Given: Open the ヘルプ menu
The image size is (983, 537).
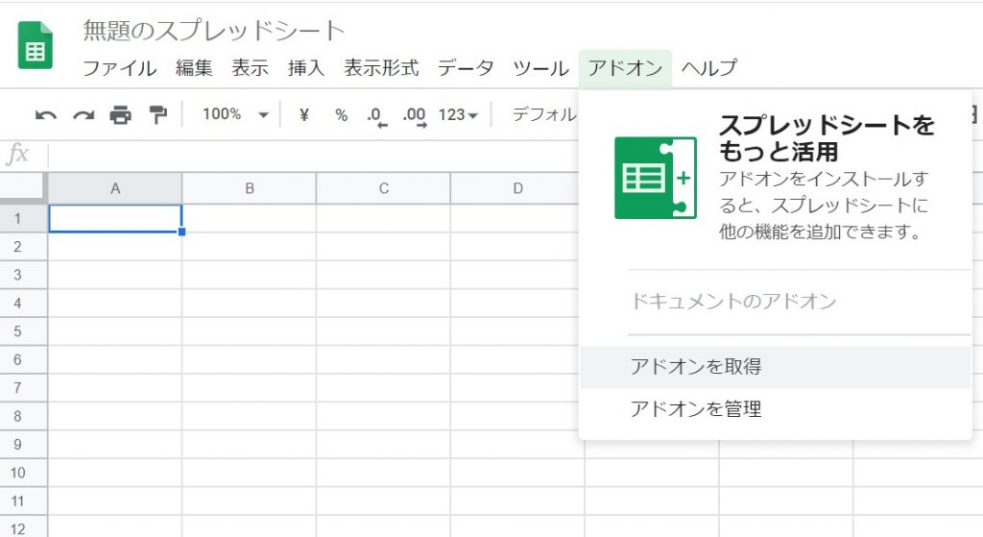Looking at the screenshot, I should [709, 68].
